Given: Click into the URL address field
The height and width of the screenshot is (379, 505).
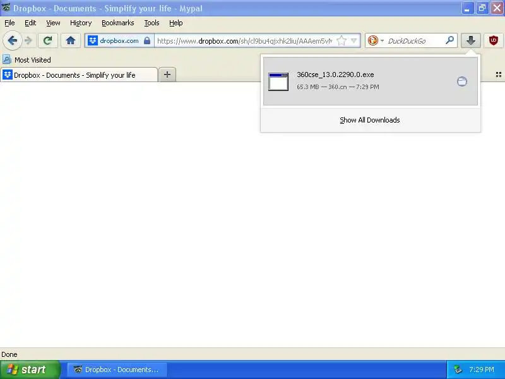Looking at the screenshot, I should [x=245, y=41].
